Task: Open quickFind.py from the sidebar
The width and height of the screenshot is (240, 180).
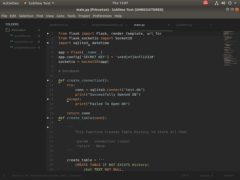Action: pos(23,36)
